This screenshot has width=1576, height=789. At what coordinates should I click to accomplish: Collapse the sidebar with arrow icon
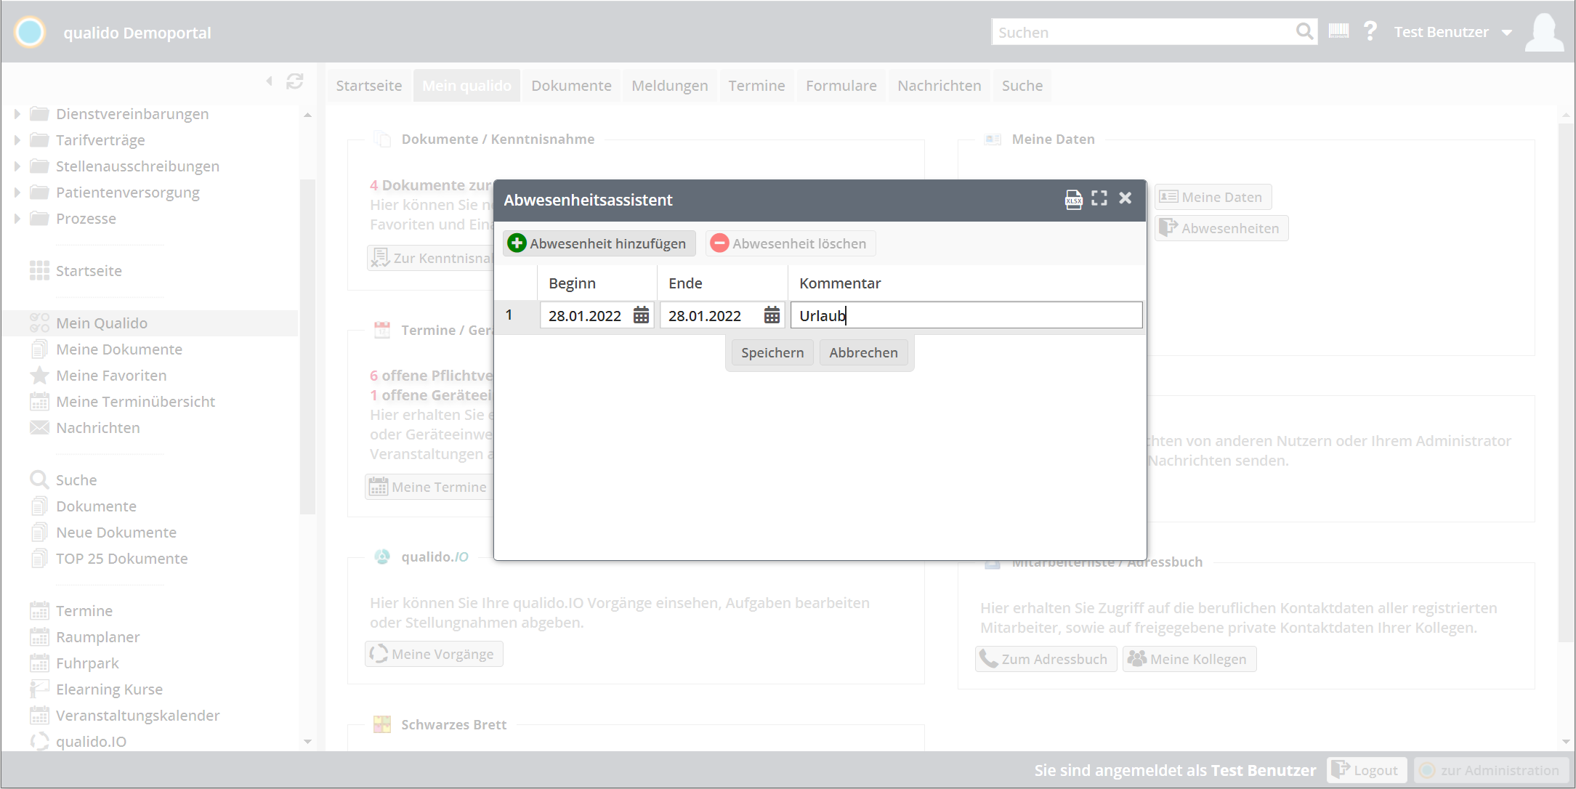point(270,81)
